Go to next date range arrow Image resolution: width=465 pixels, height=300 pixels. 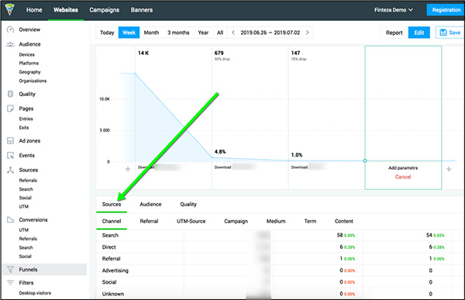[308, 33]
